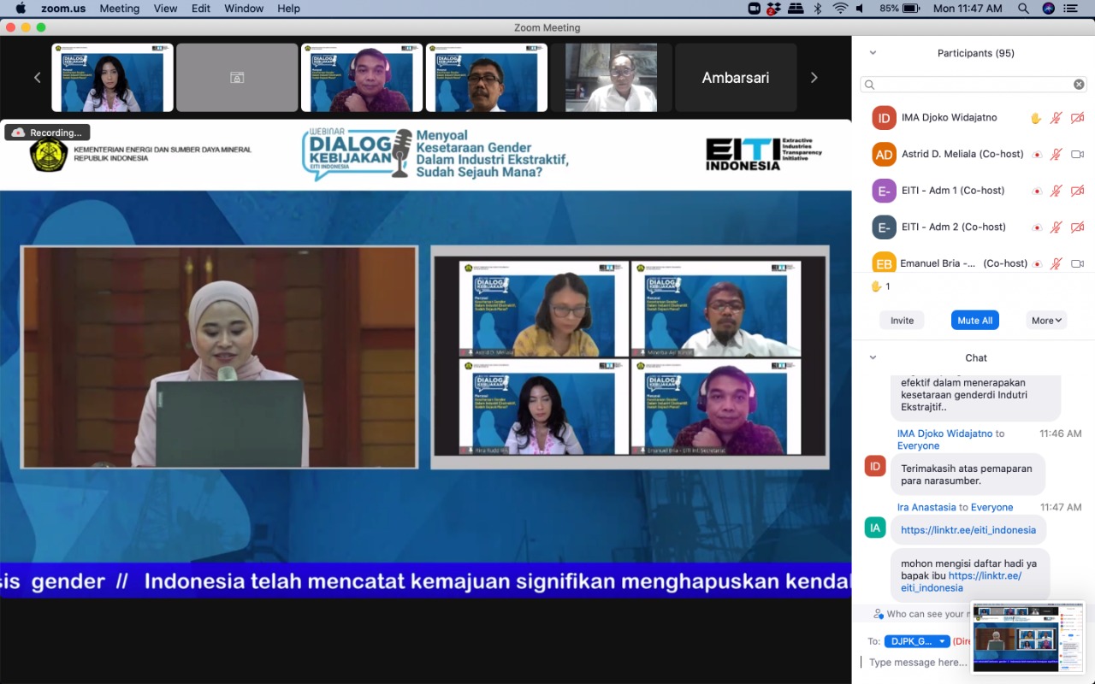Image resolution: width=1095 pixels, height=684 pixels.
Task: Show next video thumbnails with right arrow
Action: click(x=814, y=78)
